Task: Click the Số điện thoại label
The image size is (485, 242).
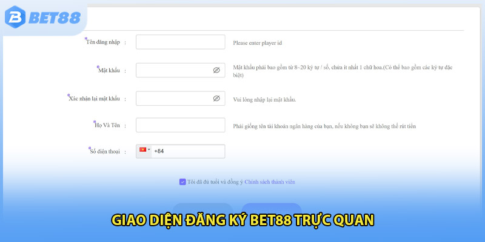Action: 104,151
